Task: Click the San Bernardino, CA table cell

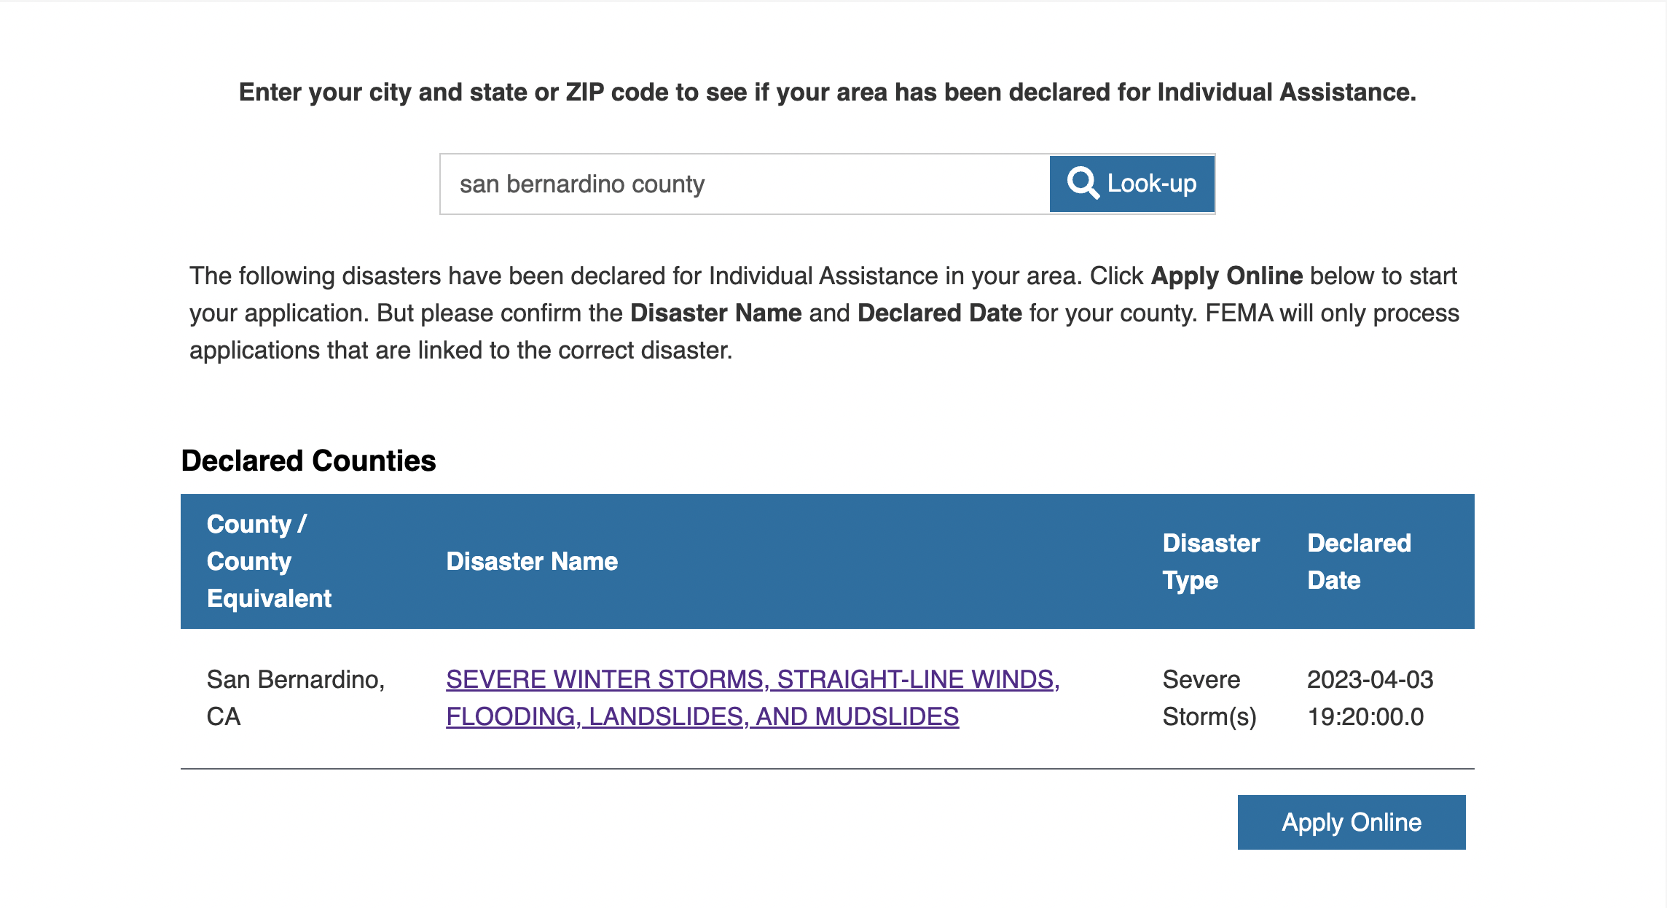Action: point(296,698)
